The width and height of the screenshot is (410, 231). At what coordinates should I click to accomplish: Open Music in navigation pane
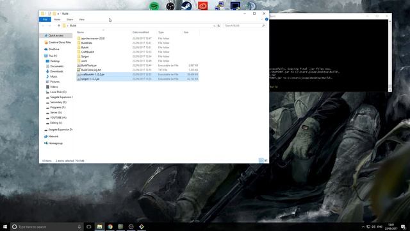(x=54, y=76)
